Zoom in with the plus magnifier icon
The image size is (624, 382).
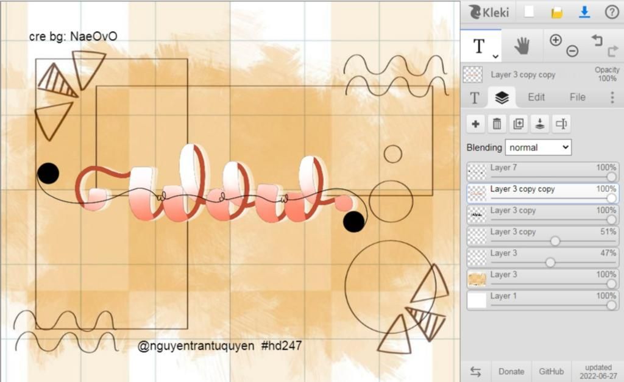coord(556,40)
